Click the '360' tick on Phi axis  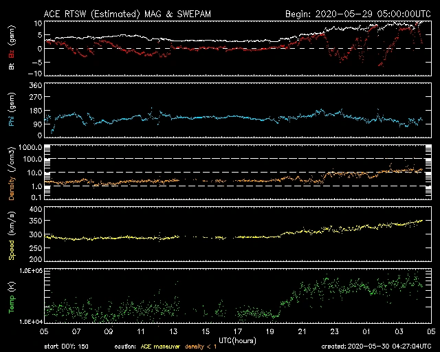36,85
